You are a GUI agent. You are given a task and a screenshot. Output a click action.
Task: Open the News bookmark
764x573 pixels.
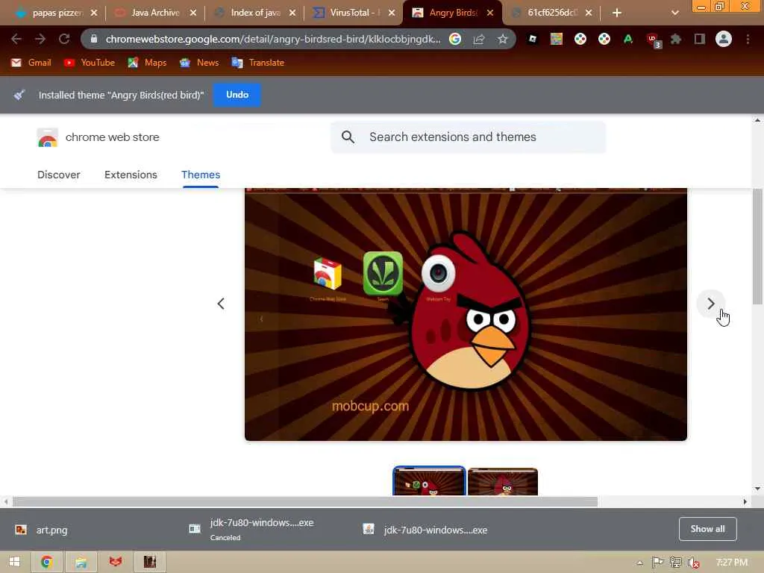point(198,63)
